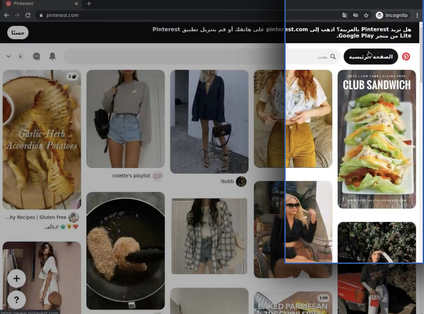Click the search magnifier icon
This screenshot has width=424, height=314.
(x=333, y=57)
